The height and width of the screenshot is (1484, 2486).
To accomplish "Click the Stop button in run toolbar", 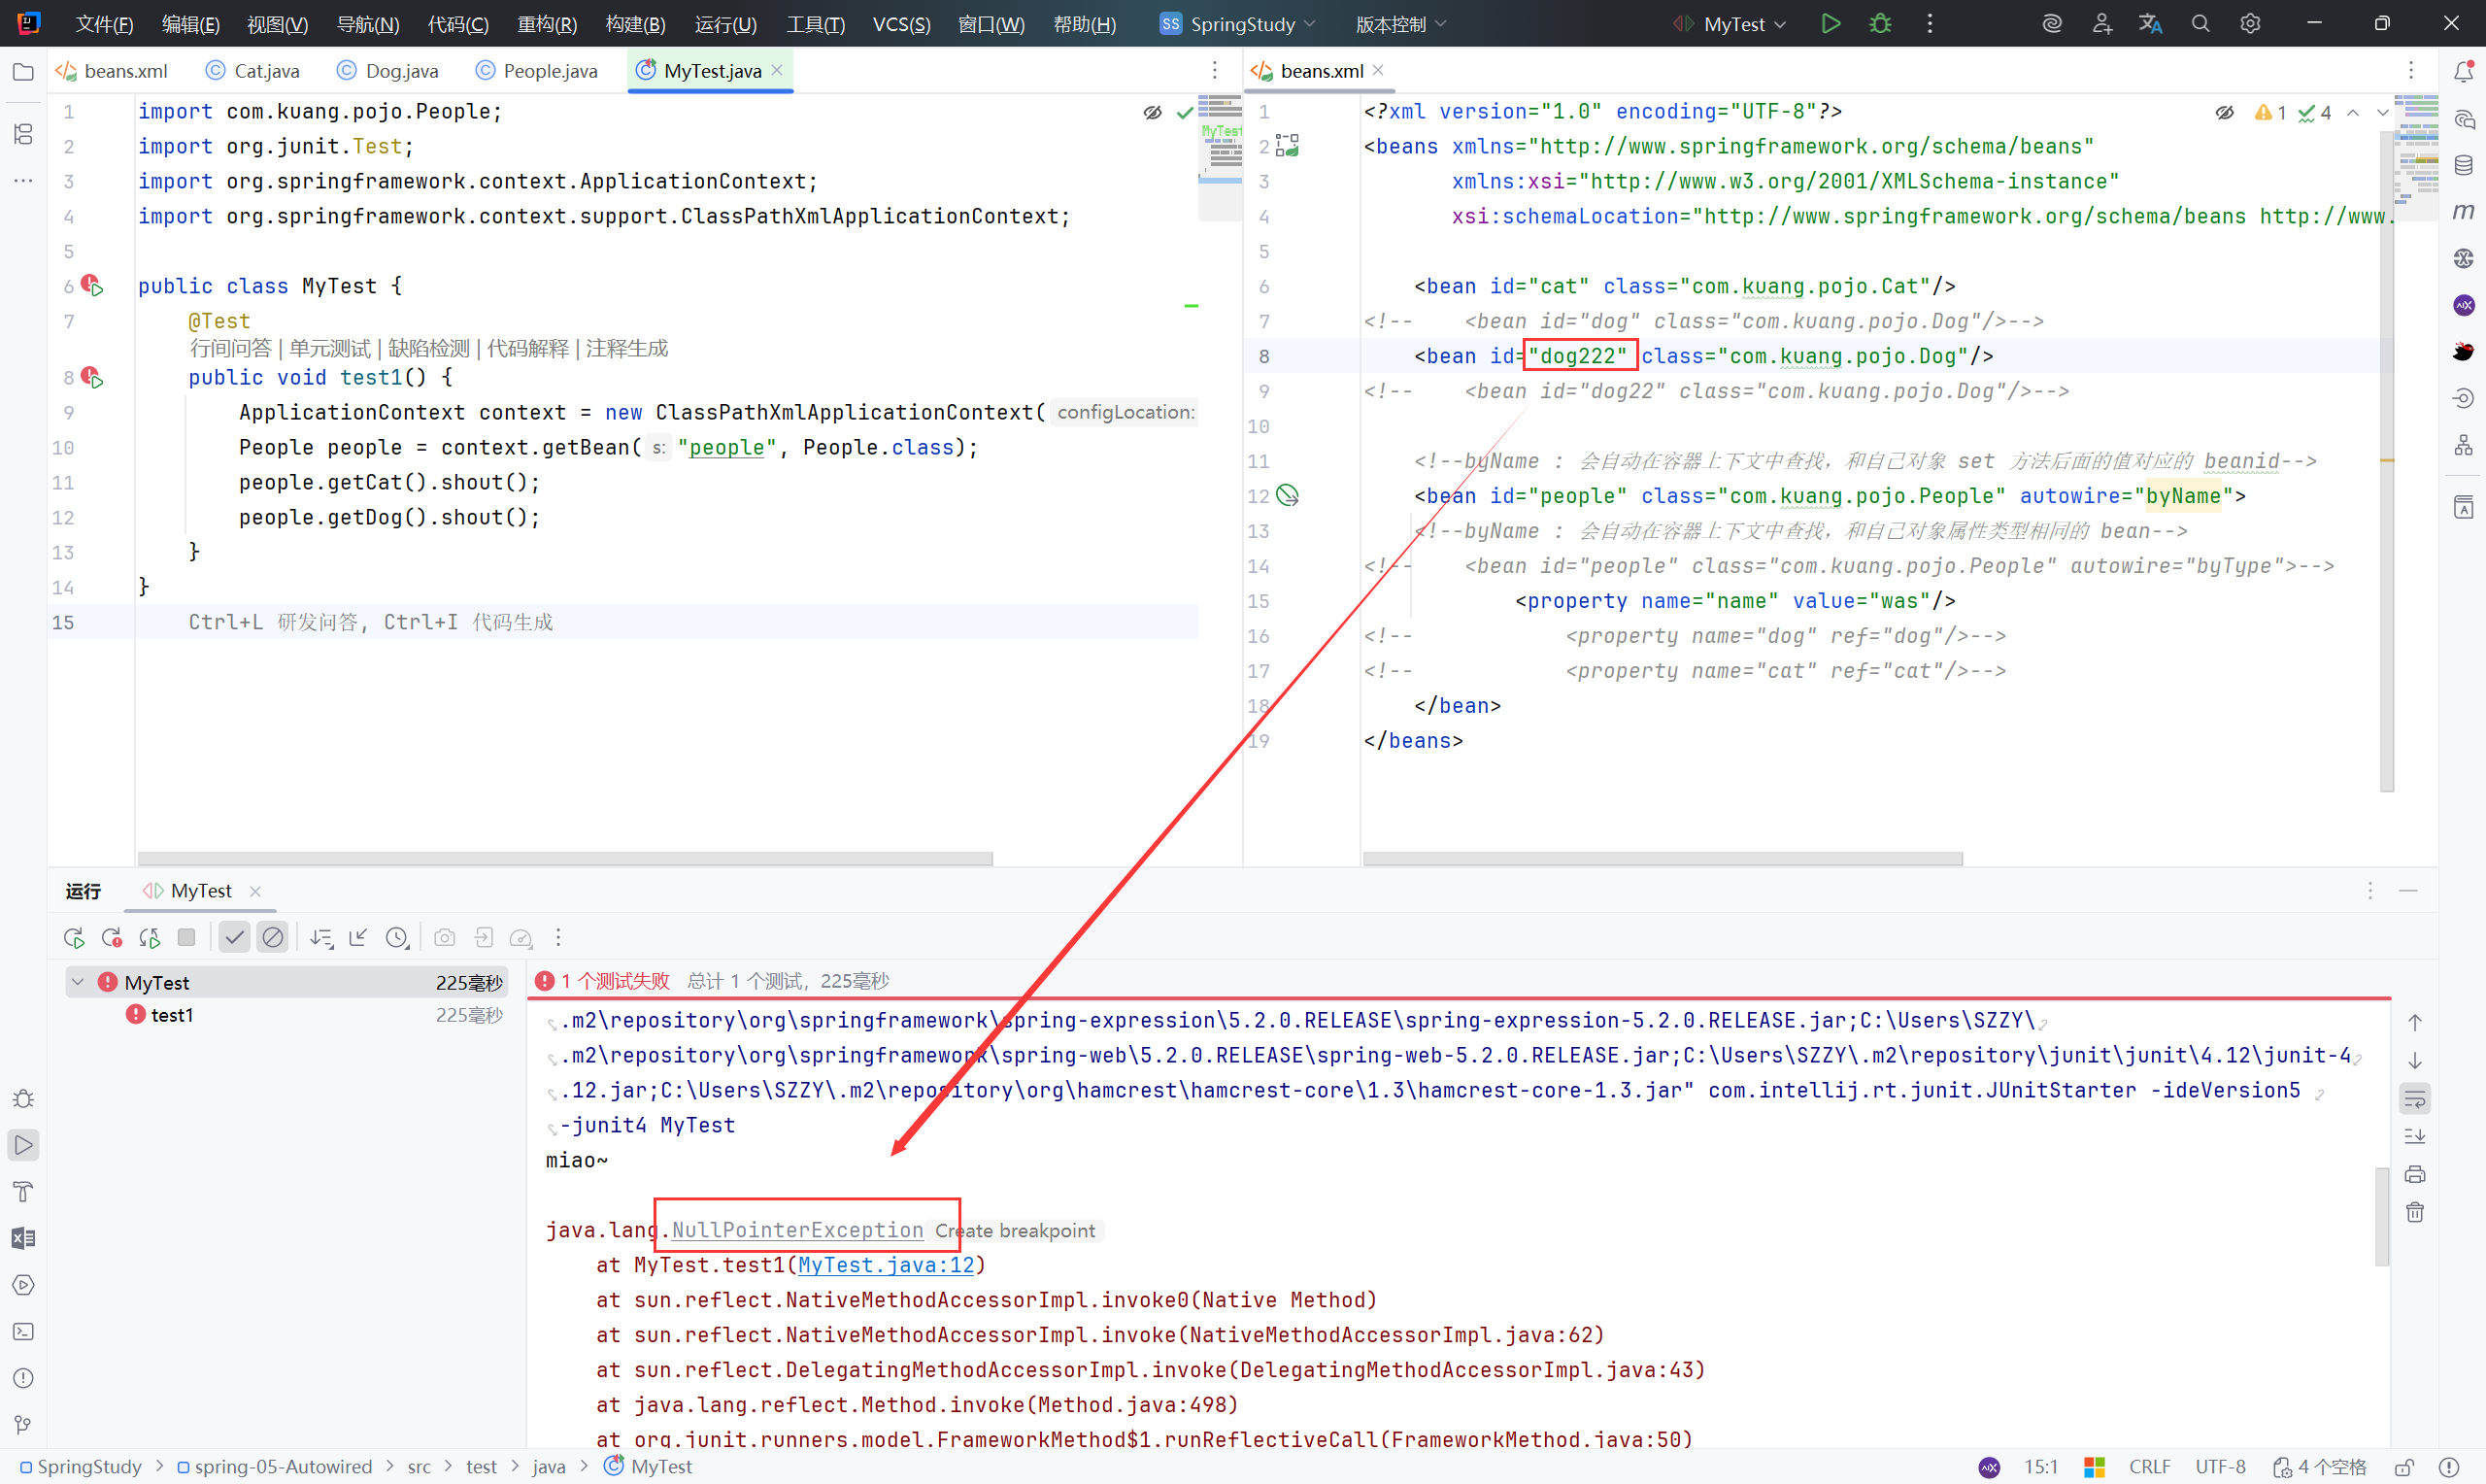I will pos(185,937).
